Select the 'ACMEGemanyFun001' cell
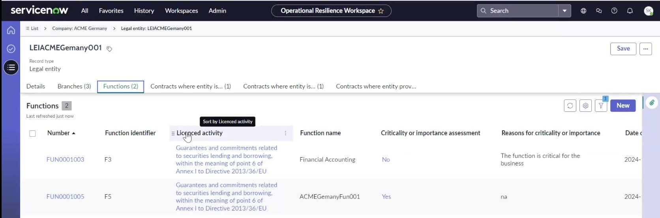The height and width of the screenshot is (218, 660). 330,197
